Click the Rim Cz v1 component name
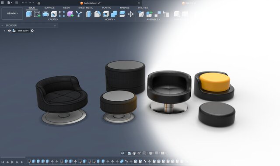Screen dimensions: 280x166 pyautogui.click(x=23, y=31)
